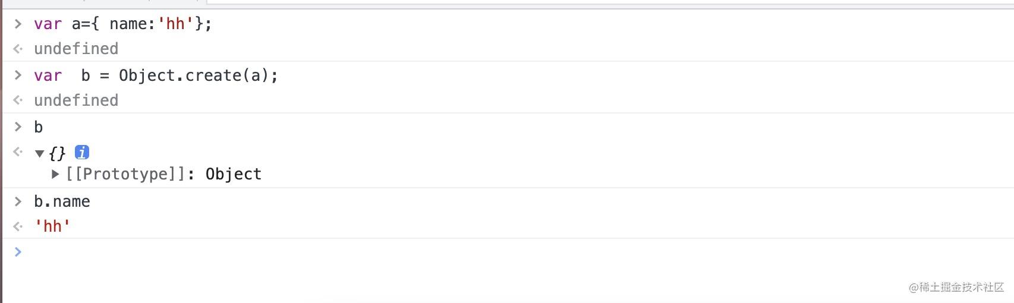Click the {} object preview text
The image size is (1014, 303).
[x=57, y=153]
